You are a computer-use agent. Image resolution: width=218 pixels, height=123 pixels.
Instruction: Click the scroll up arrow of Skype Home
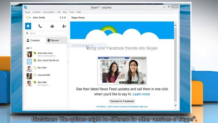[x=175, y=26]
